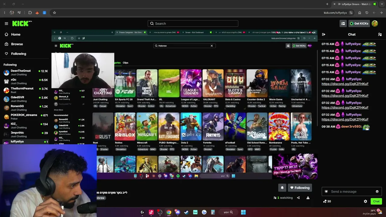
Task: Click the Chrome profile avatar icon
Action: pos(12,13)
